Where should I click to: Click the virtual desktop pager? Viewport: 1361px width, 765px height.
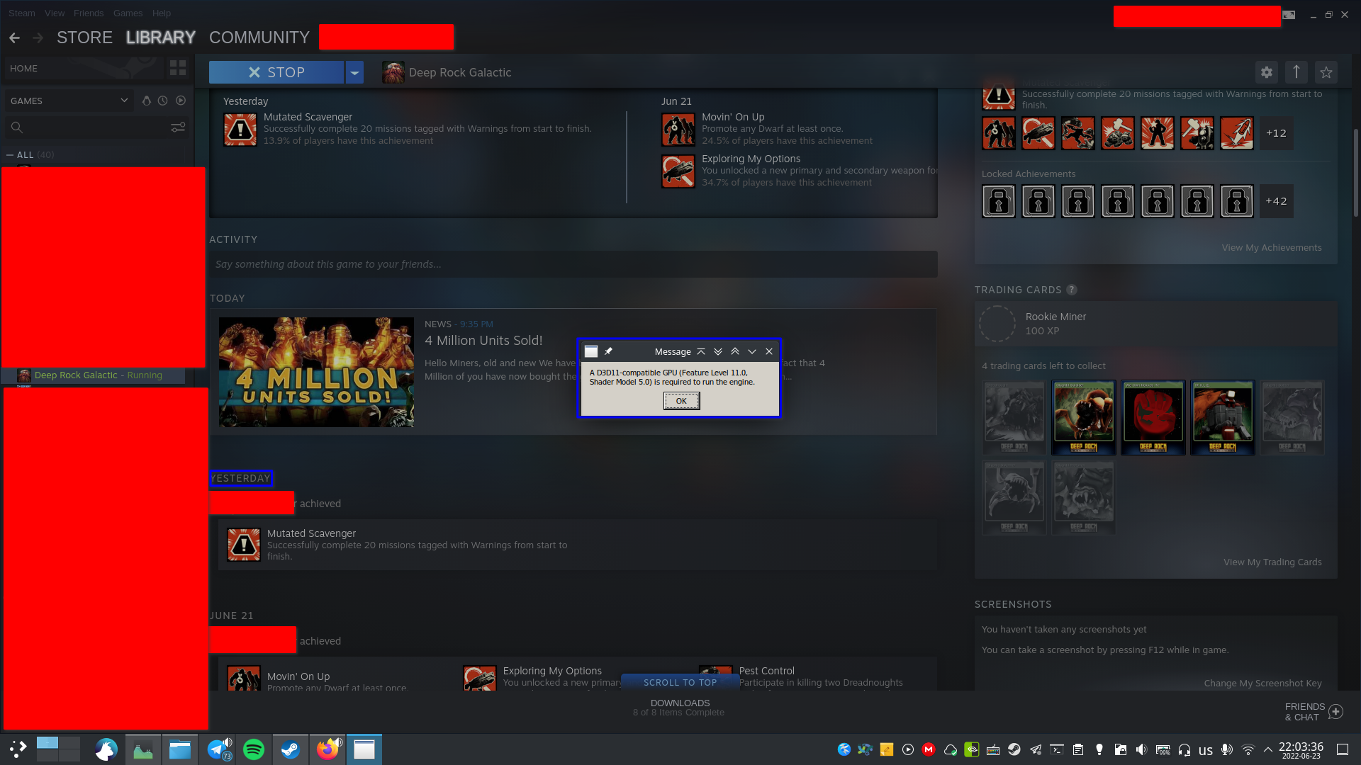coord(58,749)
